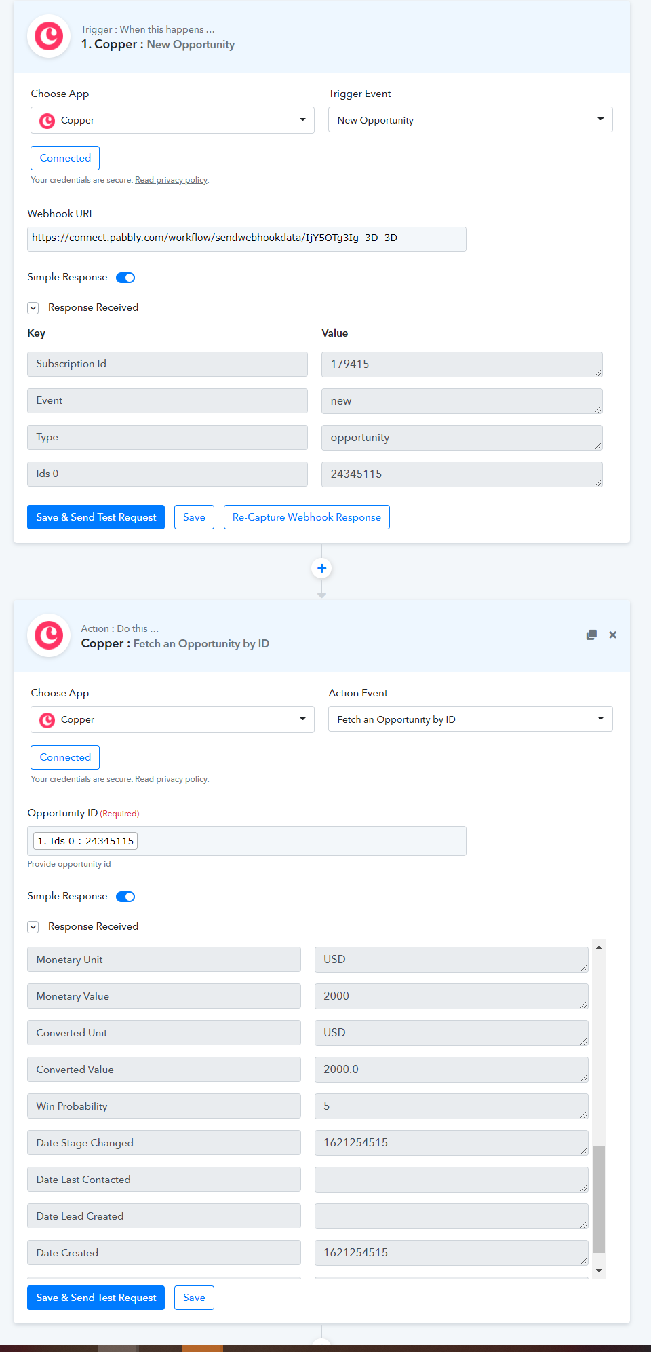
Task: Click the Save button in the trigger step
Action: pyautogui.click(x=194, y=517)
